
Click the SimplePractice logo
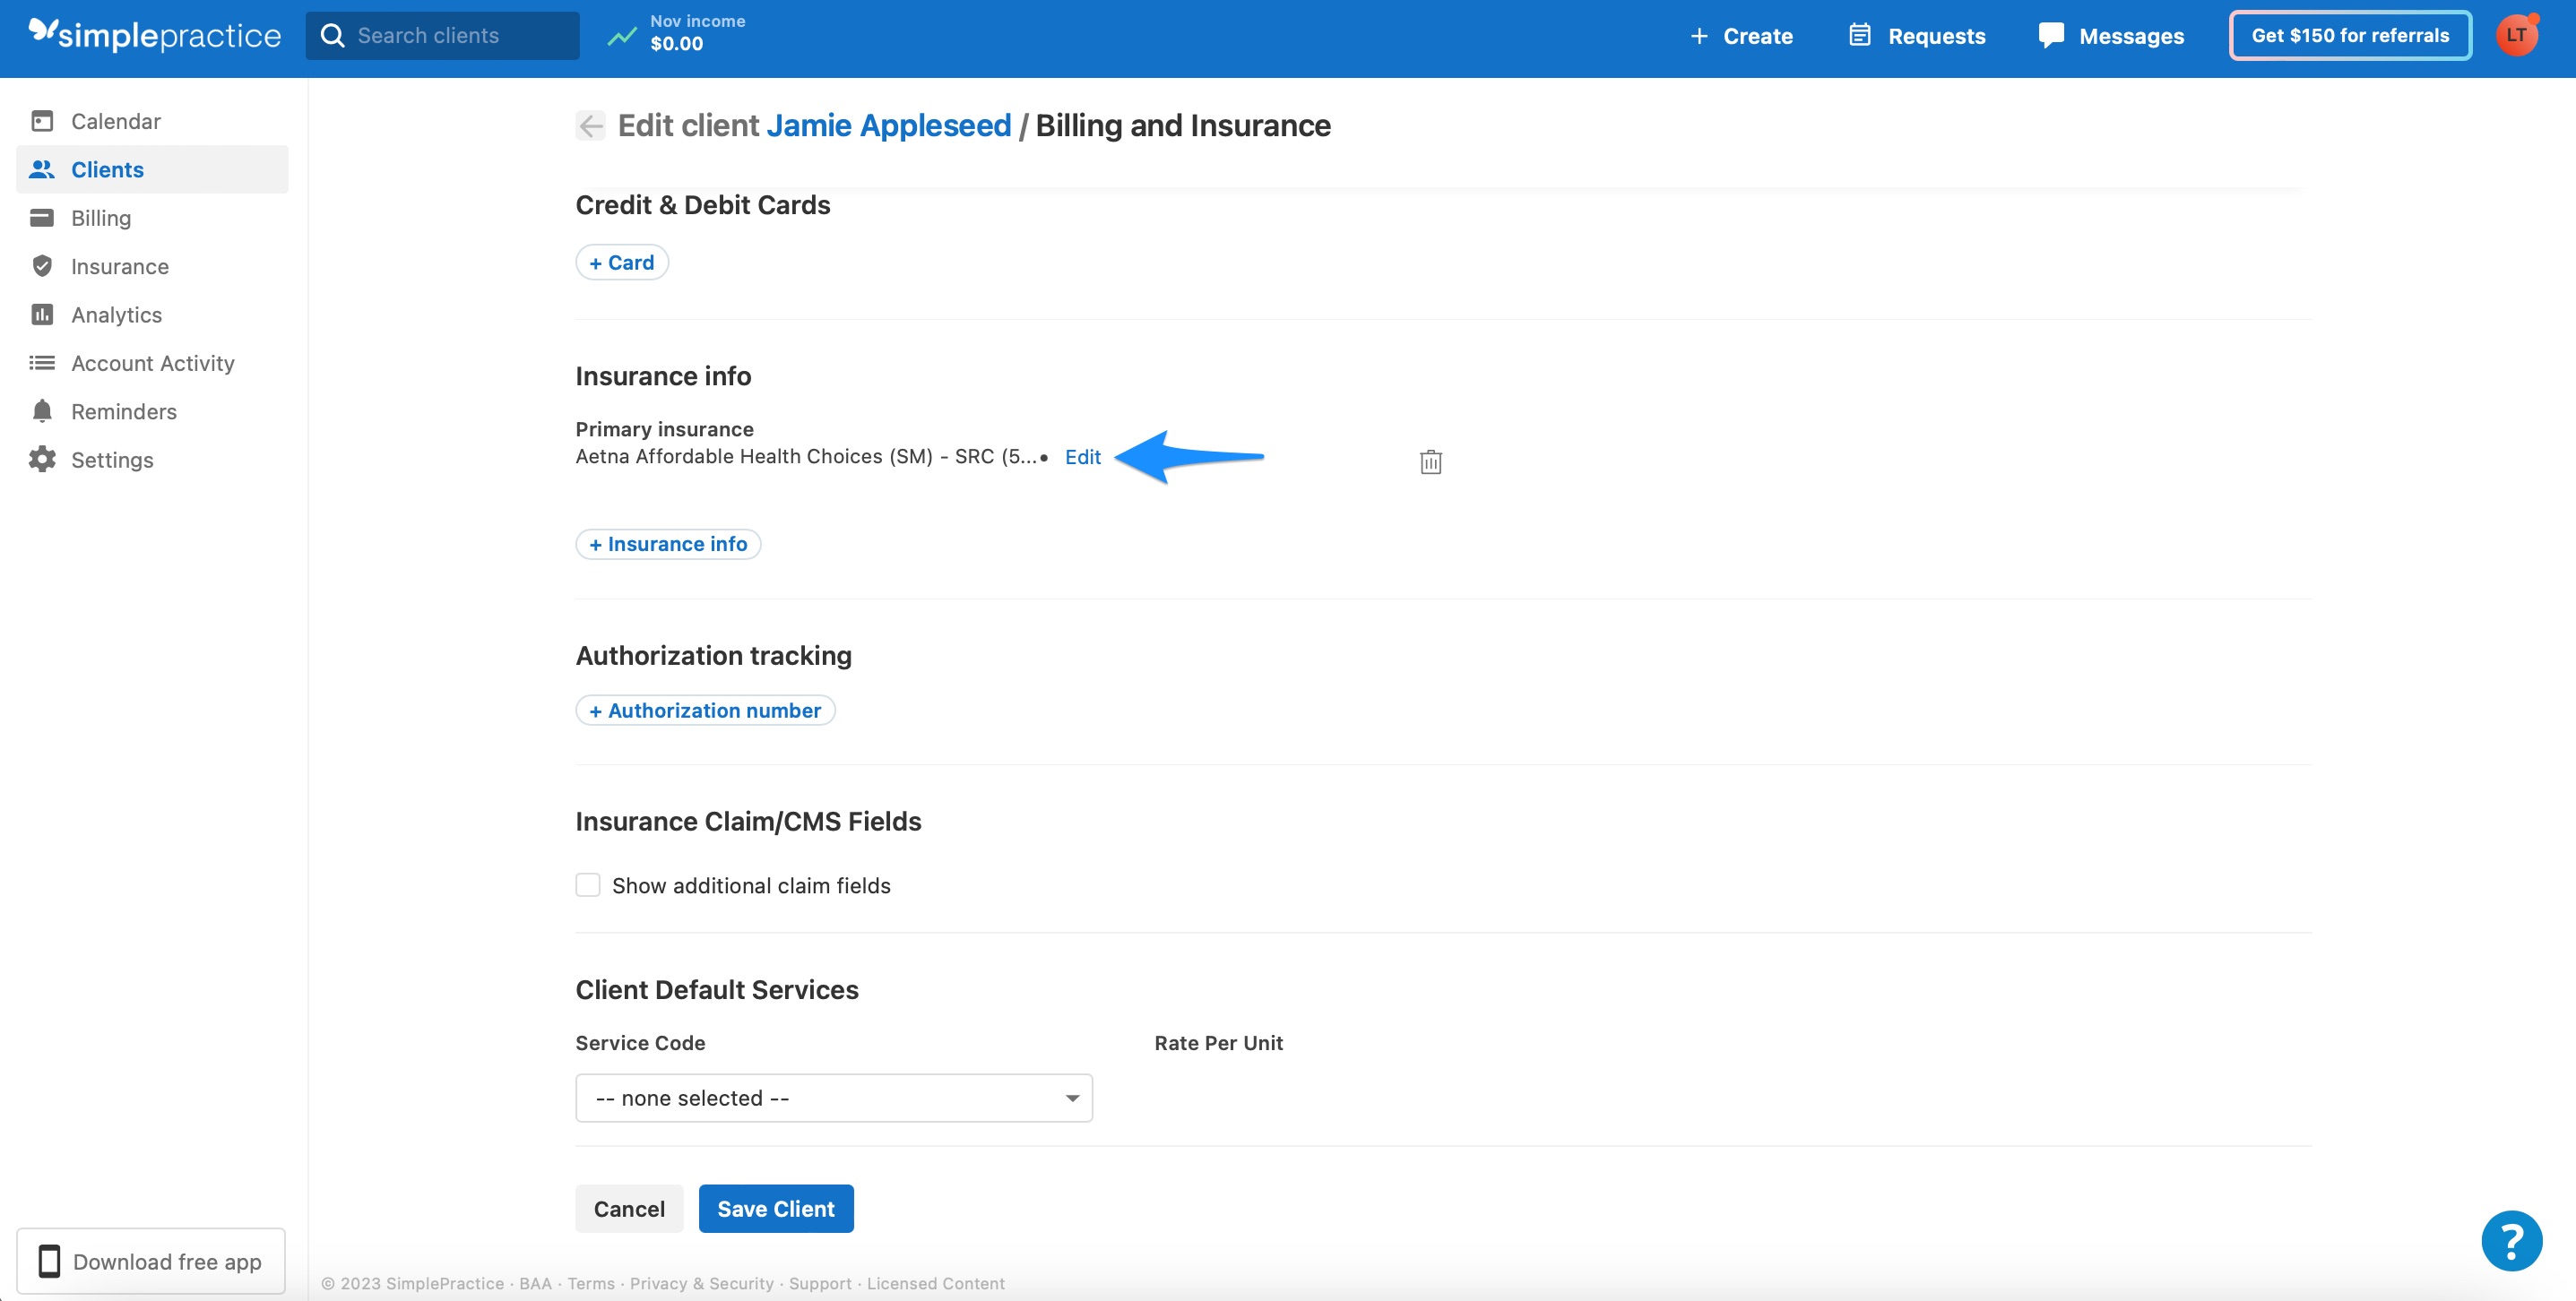[x=154, y=34]
